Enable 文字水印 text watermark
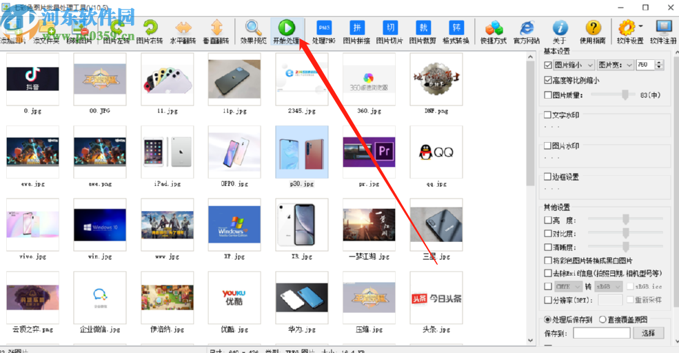The width and height of the screenshot is (679, 353). click(x=548, y=114)
